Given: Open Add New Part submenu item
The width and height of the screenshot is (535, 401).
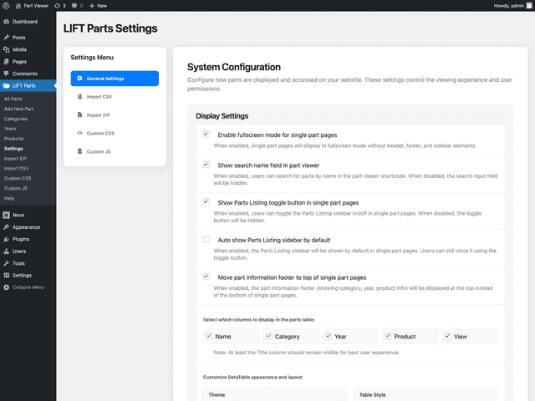Looking at the screenshot, I should click(x=18, y=109).
